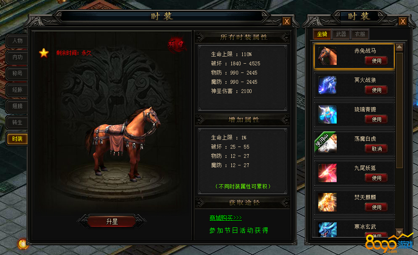The width and height of the screenshot is (418, 255).
Task: Open the 人物 character side tab
Action: pos(17,41)
